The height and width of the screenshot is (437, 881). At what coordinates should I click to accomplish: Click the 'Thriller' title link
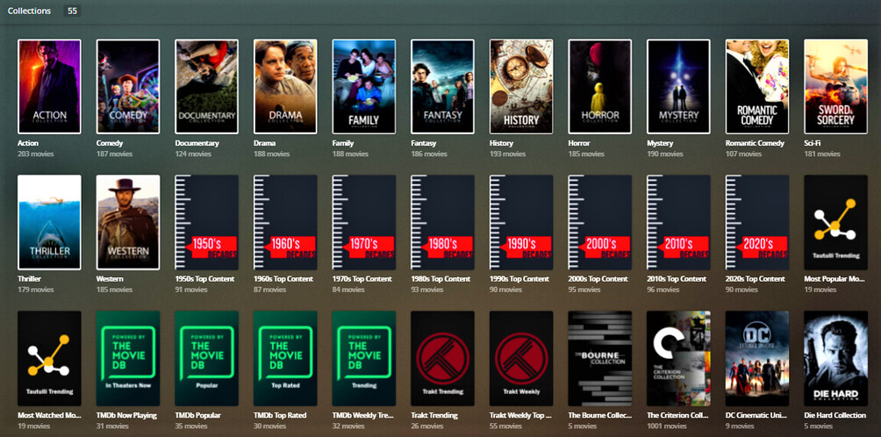(x=29, y=279)
